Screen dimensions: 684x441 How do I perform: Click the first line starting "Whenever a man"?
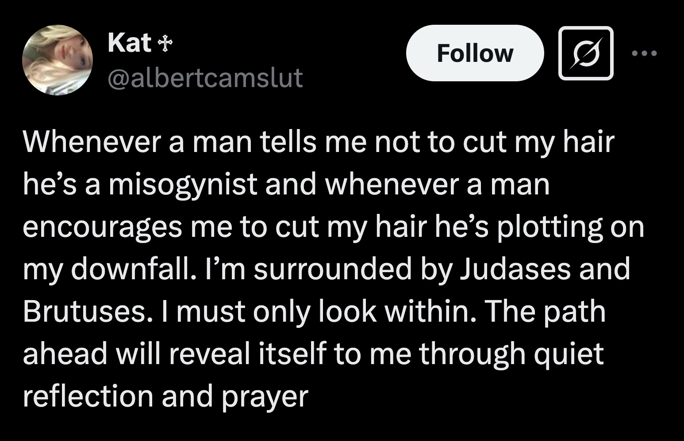tap(319, 142)
